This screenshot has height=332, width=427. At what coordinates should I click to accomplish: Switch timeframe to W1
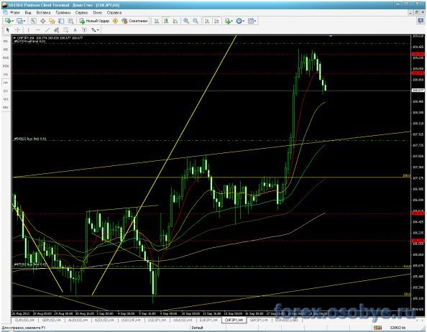[6, 99]
